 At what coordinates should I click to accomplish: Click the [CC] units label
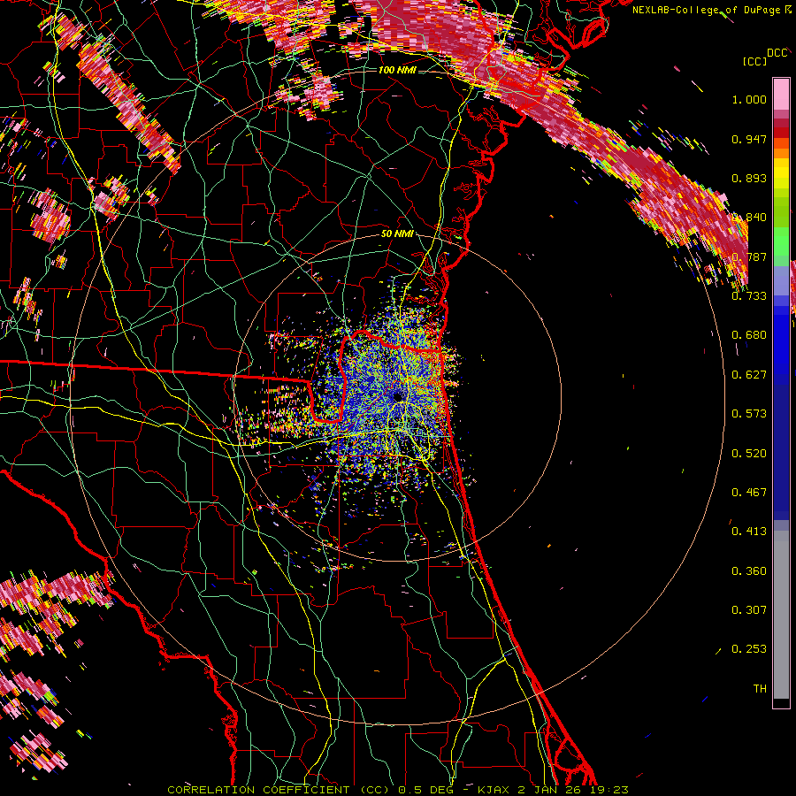click(x=754, y=61)
